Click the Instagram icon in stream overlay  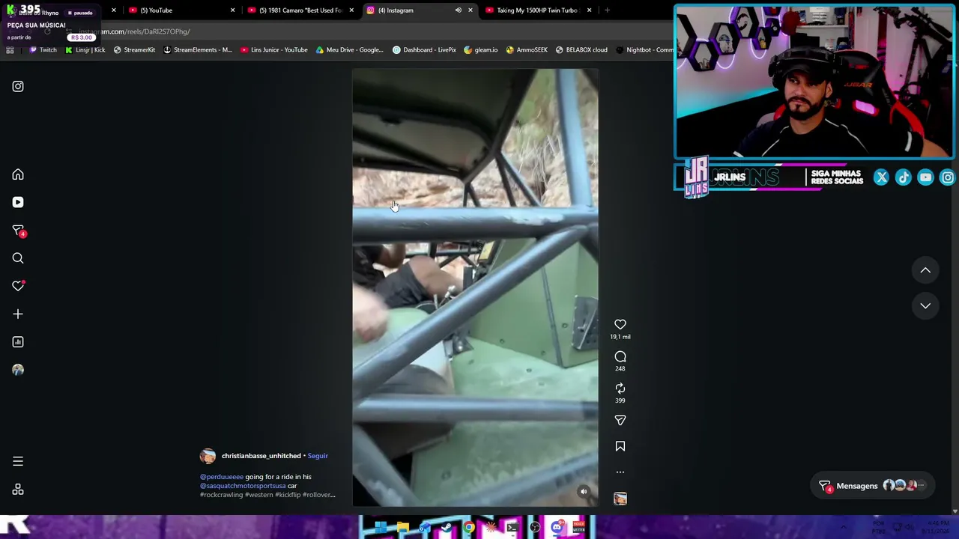(x=948, y=177)
